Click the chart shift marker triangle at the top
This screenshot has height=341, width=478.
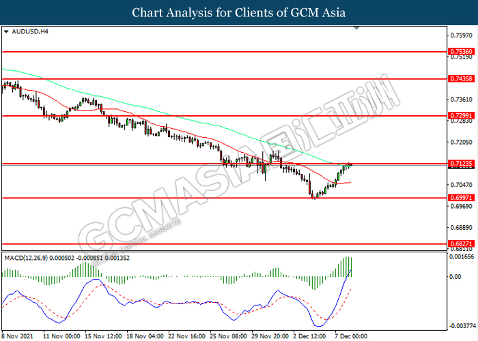pos(356,28)
